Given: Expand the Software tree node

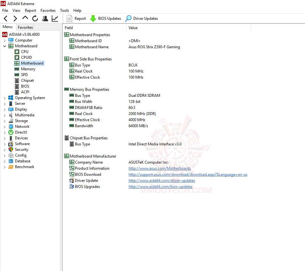Looking at the screenshot, I should click(4, 144).
